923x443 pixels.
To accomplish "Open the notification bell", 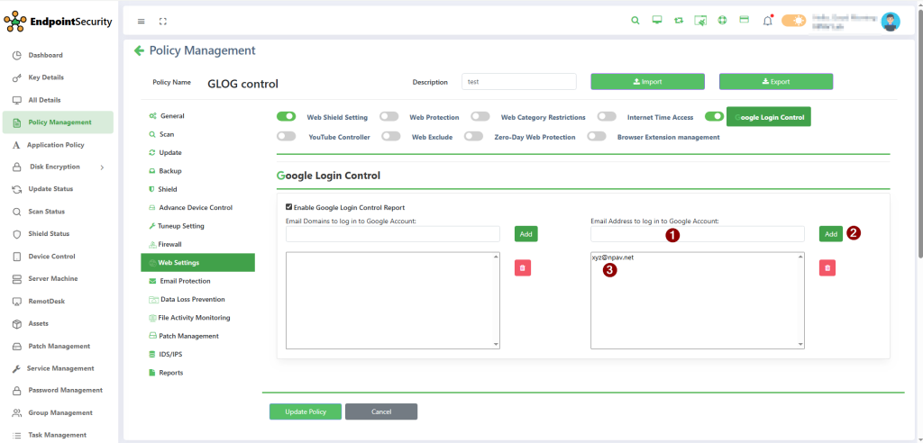I will tap(768, 21).
